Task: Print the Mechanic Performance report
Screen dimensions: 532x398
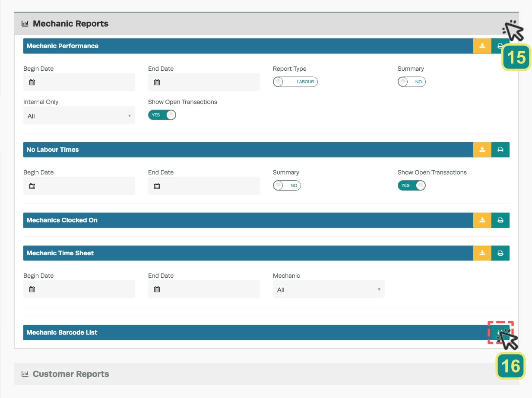Action: [x=500, y=46]
